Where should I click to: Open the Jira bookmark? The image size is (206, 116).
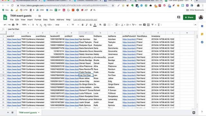[49, 10]
